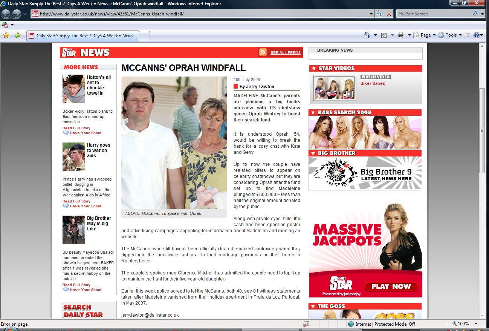Click the MyStart Search input field
Screen dimensions: 489x331
pos(433,14)
